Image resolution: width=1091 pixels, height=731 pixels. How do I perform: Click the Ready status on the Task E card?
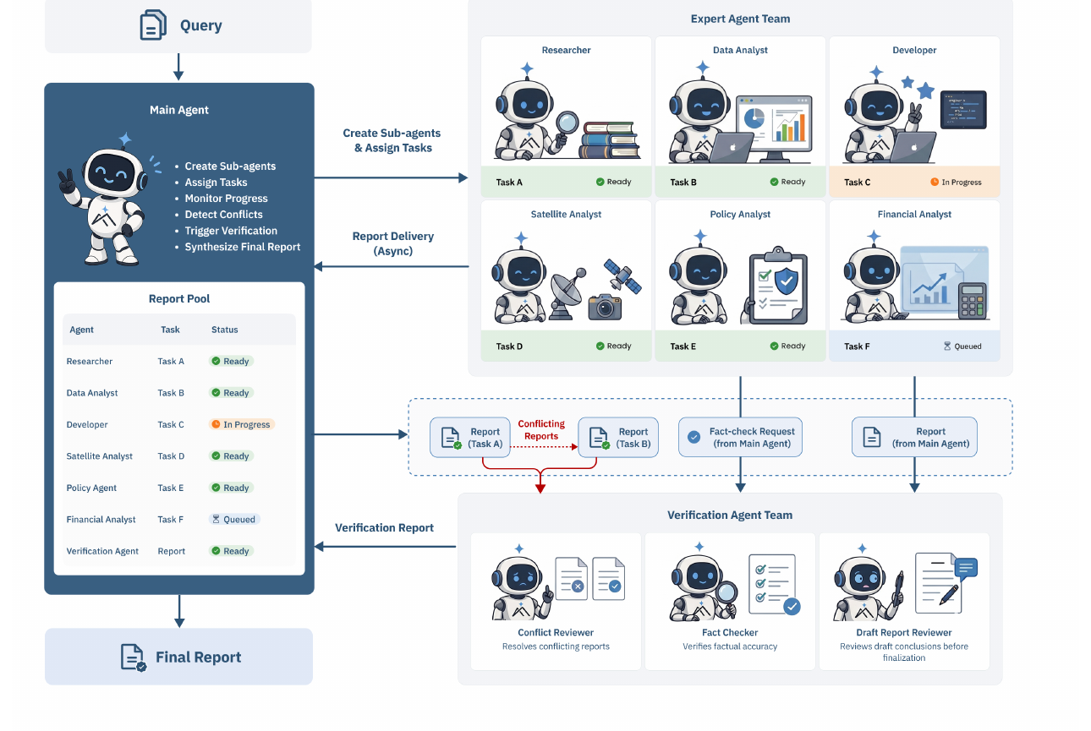pyautogui.click(x=788, y=346)
